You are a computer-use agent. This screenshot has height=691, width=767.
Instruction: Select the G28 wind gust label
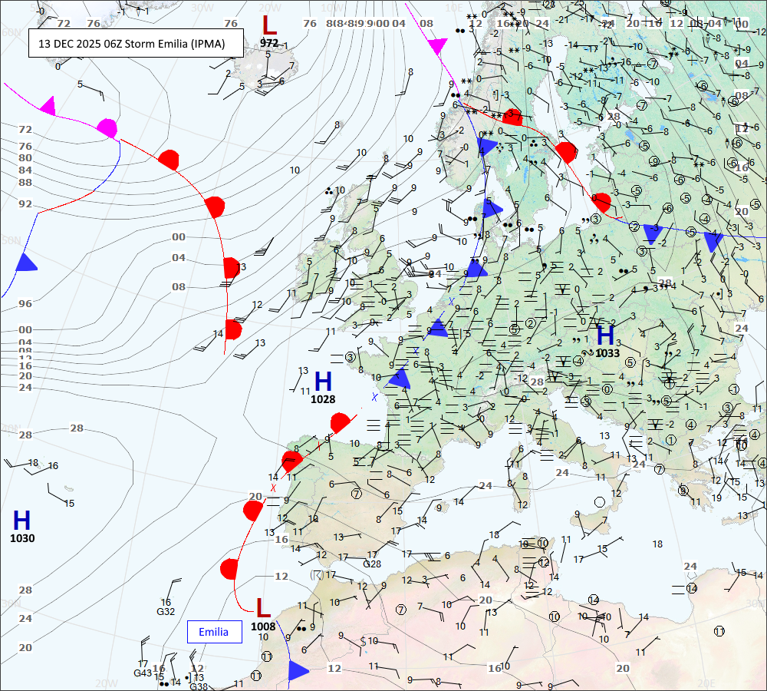pos(372,564)
